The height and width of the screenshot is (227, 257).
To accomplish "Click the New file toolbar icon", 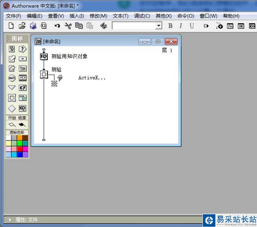I will coord(11,26).
